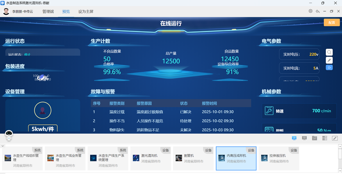342x174 pixels.
Task: Click the robot assistant icon
Action: click(x=9, y=136)
